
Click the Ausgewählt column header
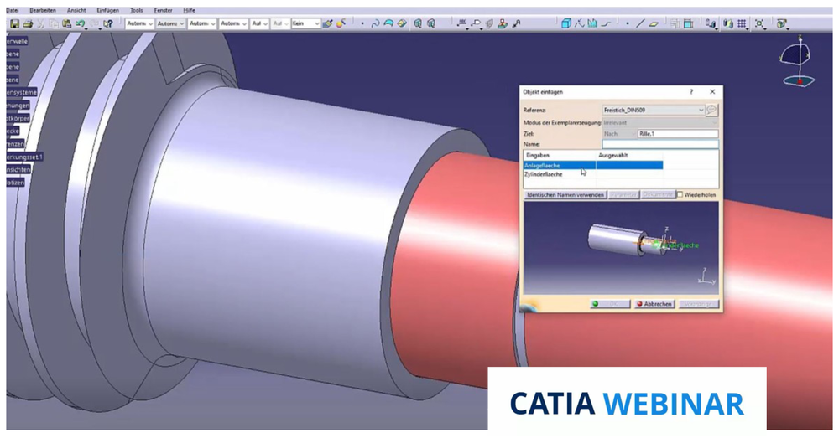coord(612,156)
